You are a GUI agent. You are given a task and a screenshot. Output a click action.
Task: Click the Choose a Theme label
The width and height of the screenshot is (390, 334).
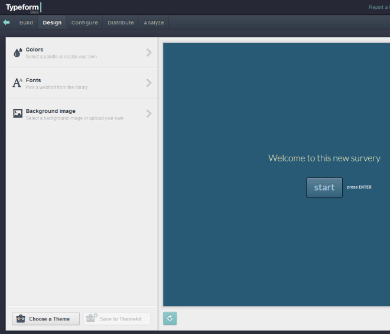[x=50, y=319]
